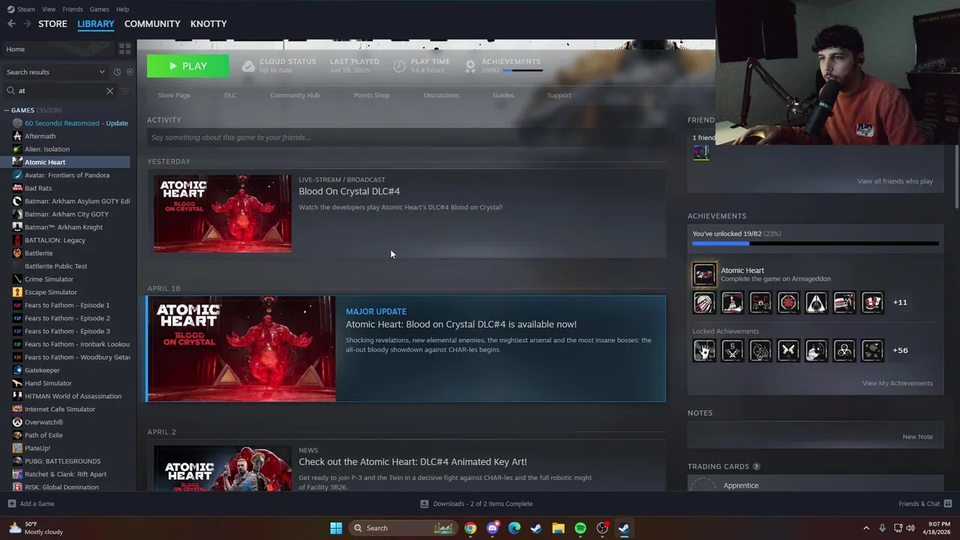This screenshot has height=540, width=960.
Task: Open Discord from the Windows taskbar
Action: click(x=492, y=528)
